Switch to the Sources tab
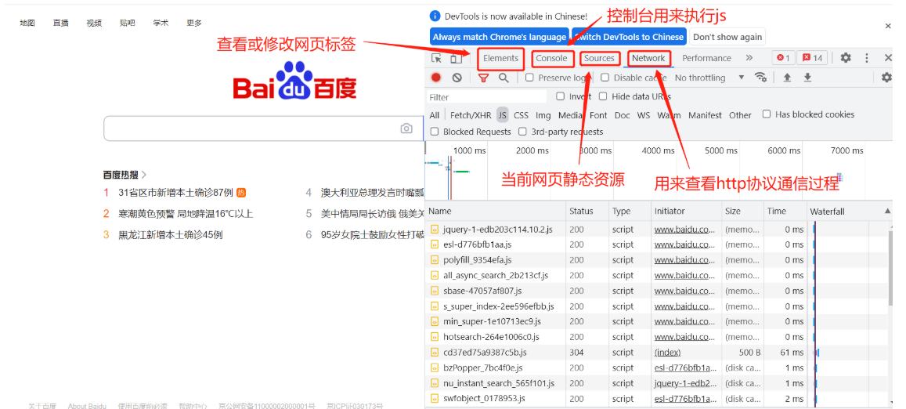Viewport: 906px width, 409px height. pos(599,59)
